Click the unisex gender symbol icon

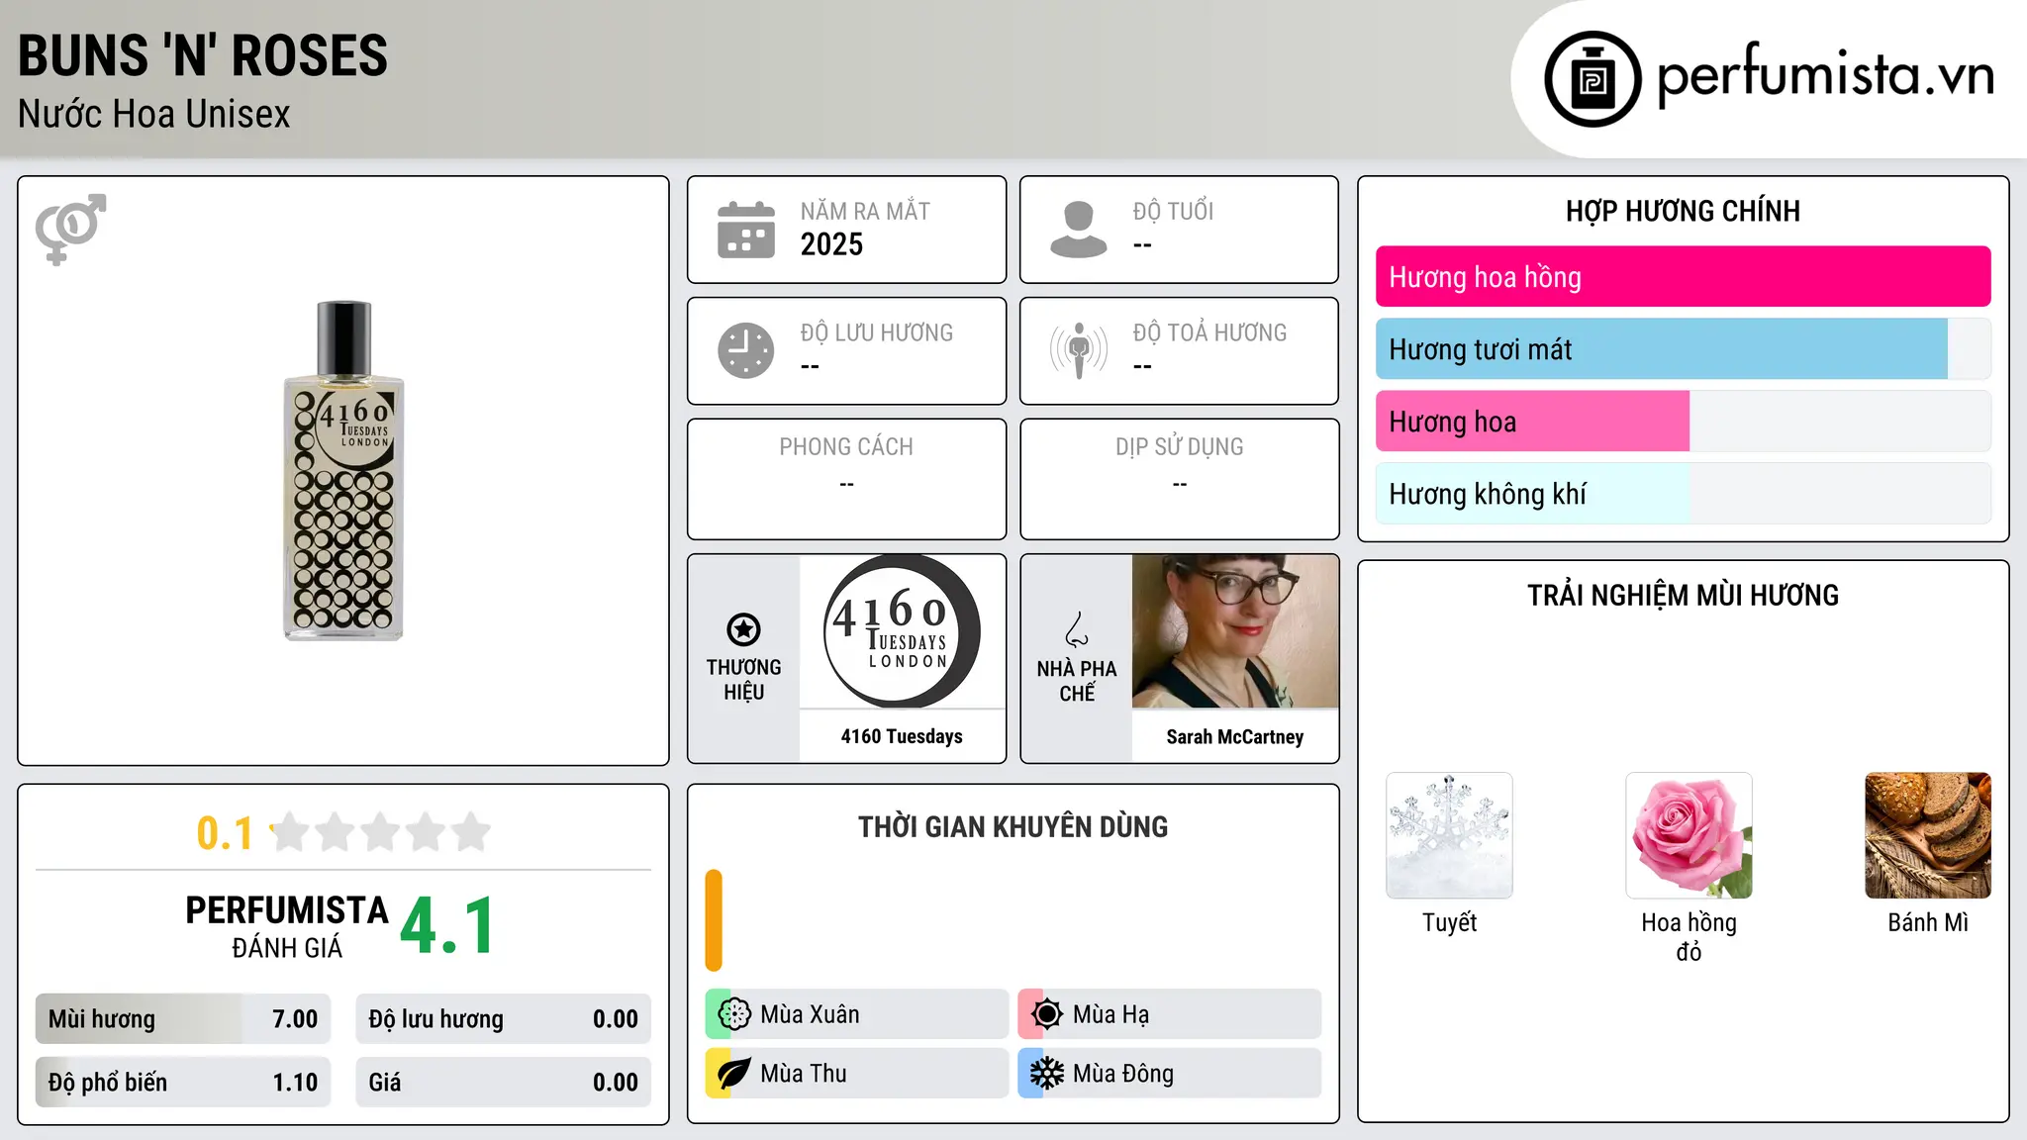click(70, 229)
